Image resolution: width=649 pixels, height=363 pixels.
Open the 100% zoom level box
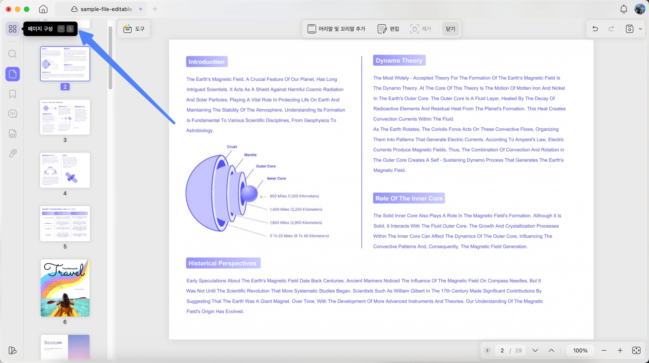coord(580,350)
